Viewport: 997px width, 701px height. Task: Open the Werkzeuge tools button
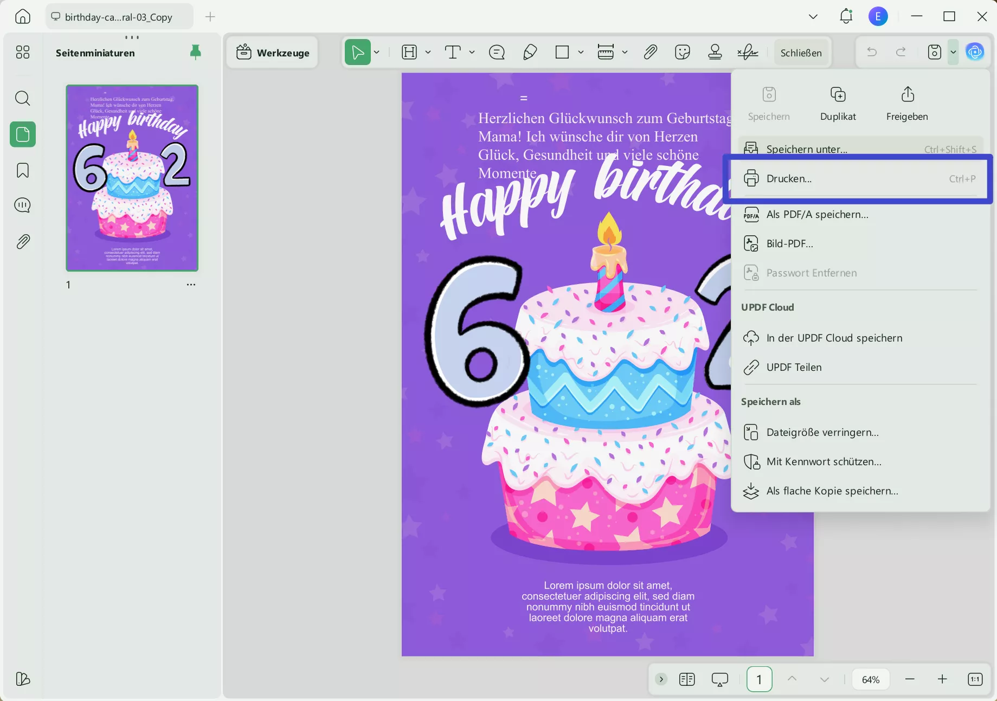point(273,53)
